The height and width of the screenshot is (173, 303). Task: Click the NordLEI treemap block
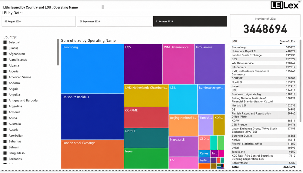point(146,138)
